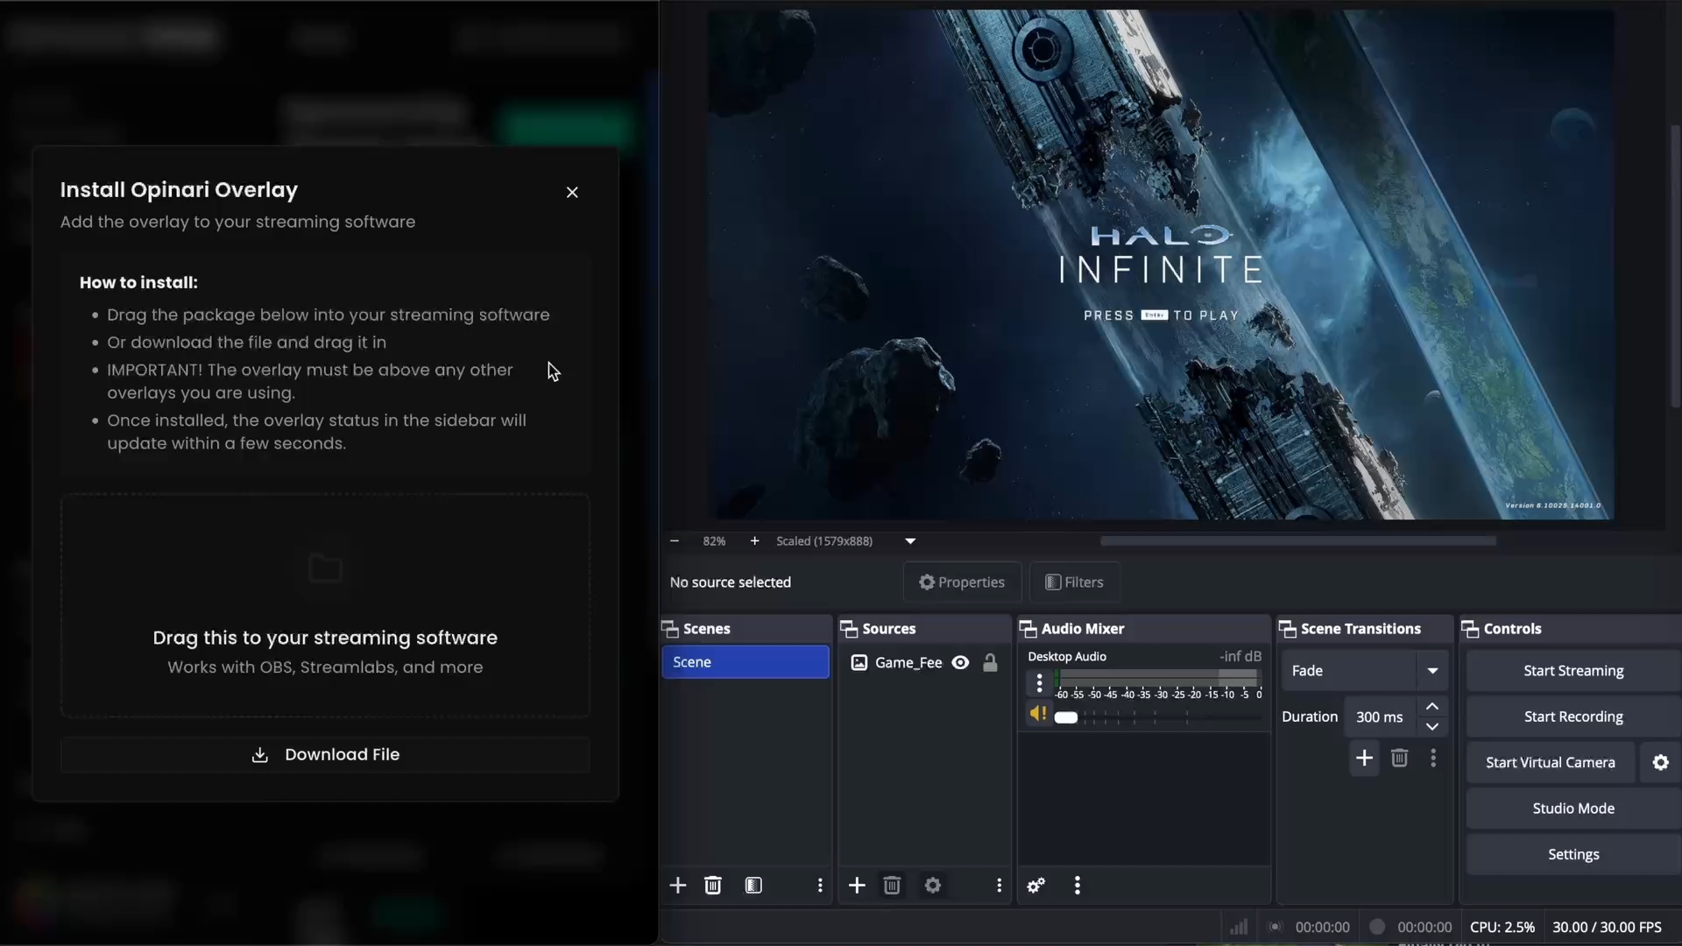
Task: Open the Filters tab button
Action: pyautogui.click(x=1074, y=582)
